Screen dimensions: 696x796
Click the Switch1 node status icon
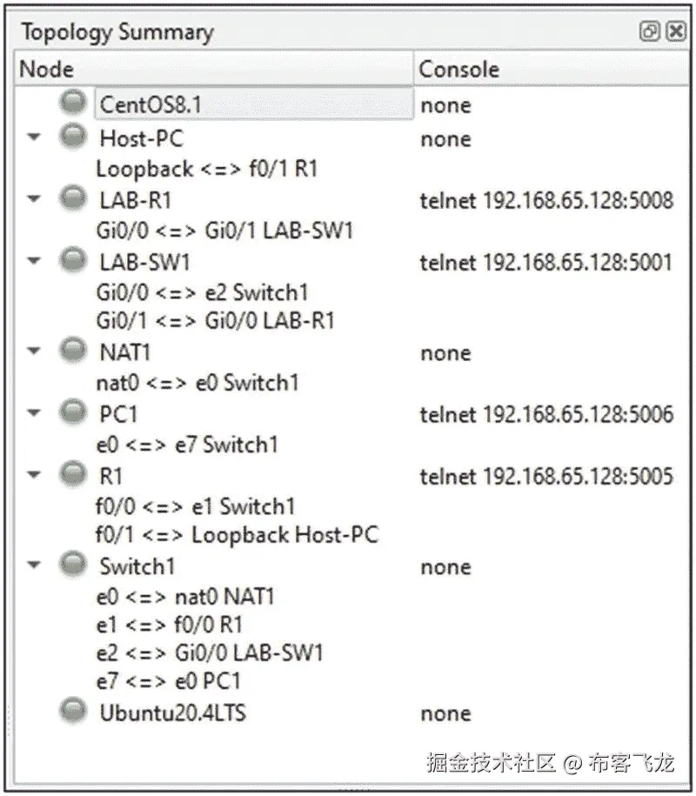point(72,564)
